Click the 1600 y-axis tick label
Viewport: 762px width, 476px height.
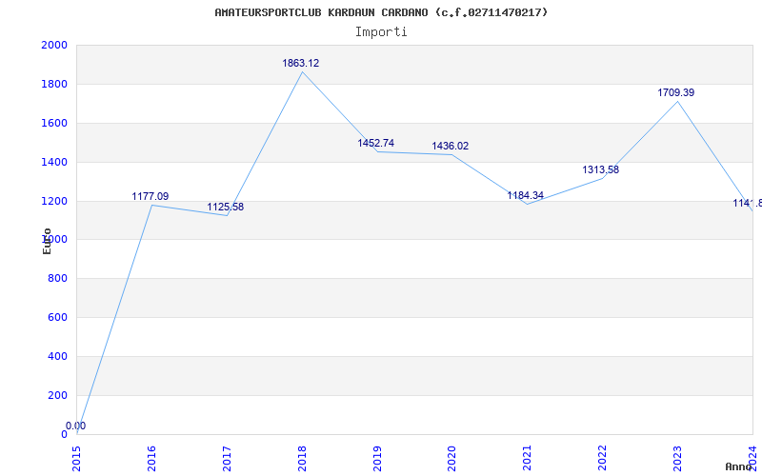coord(54,124)
